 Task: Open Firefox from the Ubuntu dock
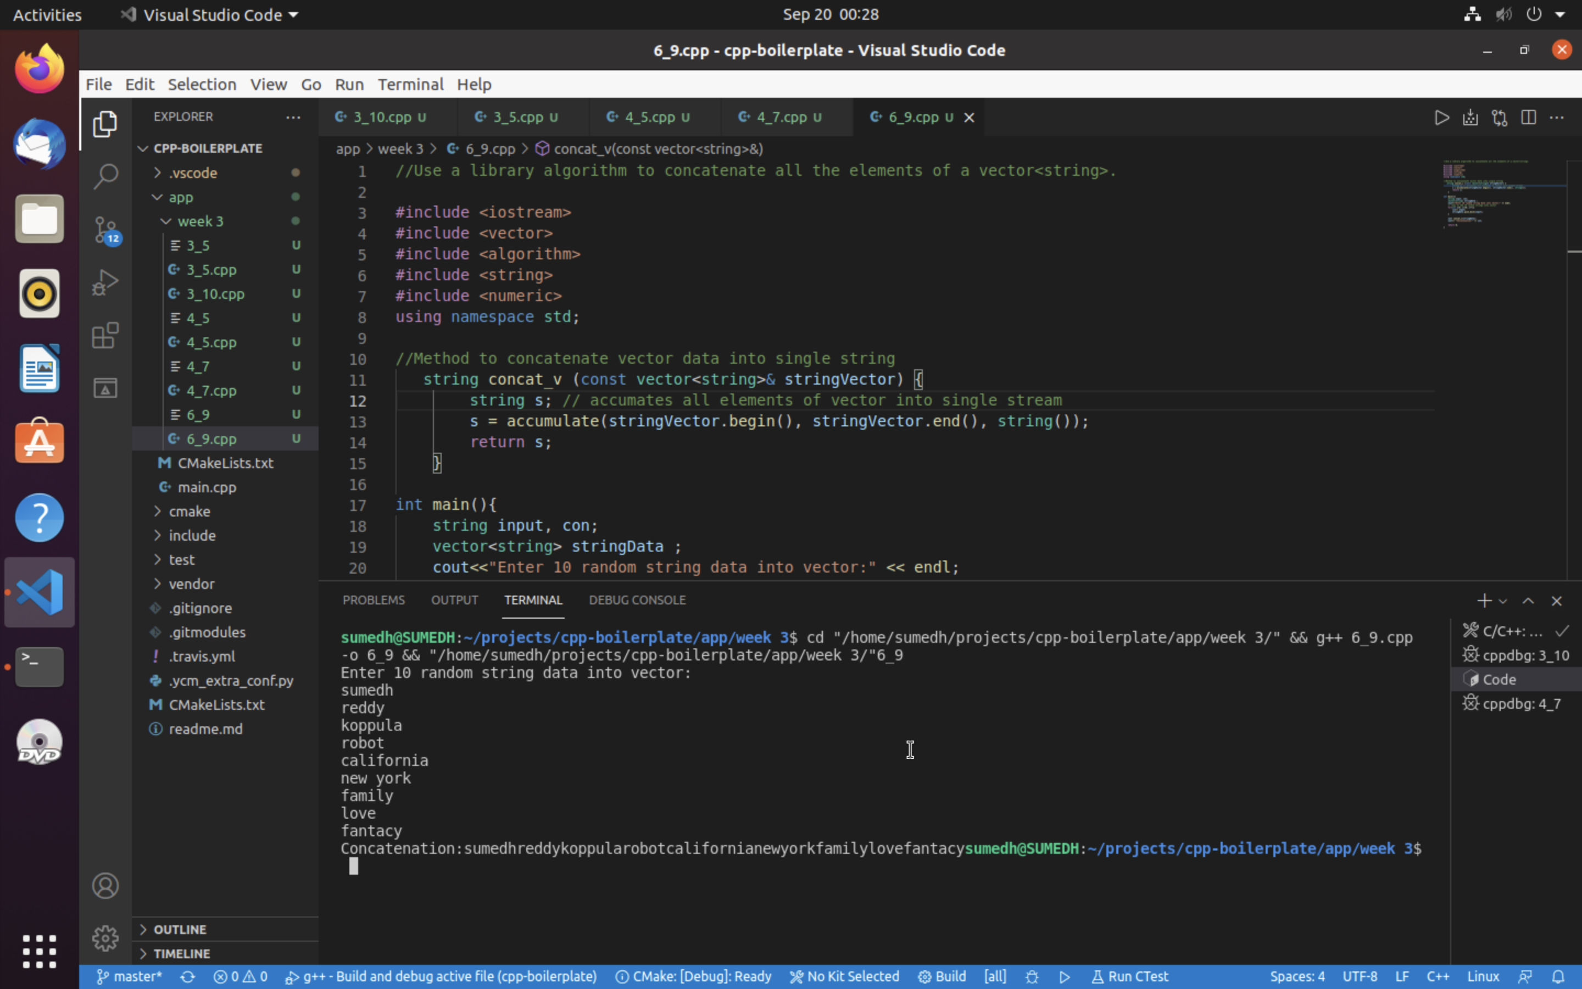39,69
